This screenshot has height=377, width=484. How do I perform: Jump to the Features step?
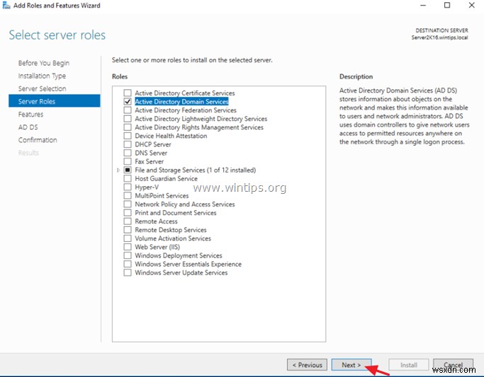pos(31,115)
